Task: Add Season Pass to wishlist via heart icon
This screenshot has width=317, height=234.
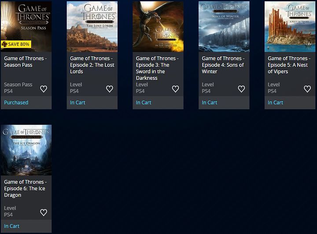Action: point(44,89)
